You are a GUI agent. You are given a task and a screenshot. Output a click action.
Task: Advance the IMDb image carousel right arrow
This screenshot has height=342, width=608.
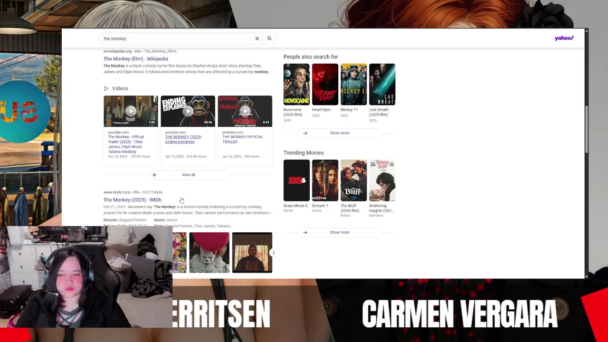coord(273,253)
